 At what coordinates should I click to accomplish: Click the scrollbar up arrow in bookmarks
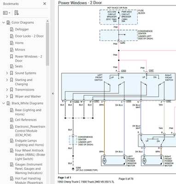pyautogui.click(x=47, y=21)
